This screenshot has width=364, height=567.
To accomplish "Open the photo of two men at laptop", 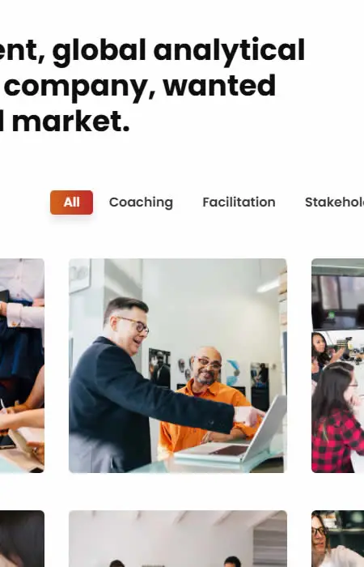I will [178, 365].
